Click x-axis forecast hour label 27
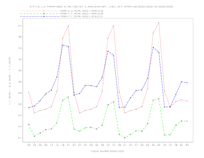This screenshot has width=204, height=158. point(80,145)
